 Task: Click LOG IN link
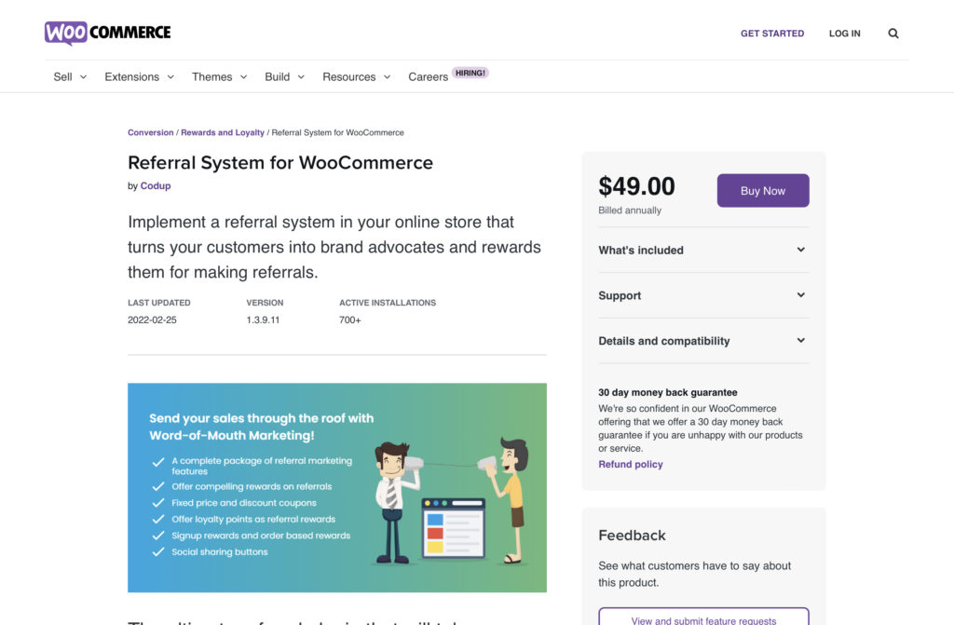pyautogui.click(x=844, y=34)
